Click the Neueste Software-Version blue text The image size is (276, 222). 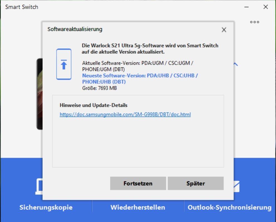(140, 79)
